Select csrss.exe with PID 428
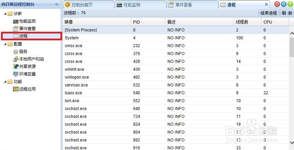Image resolution: width=294 pixels, height=150 pixels. point(176,62)
